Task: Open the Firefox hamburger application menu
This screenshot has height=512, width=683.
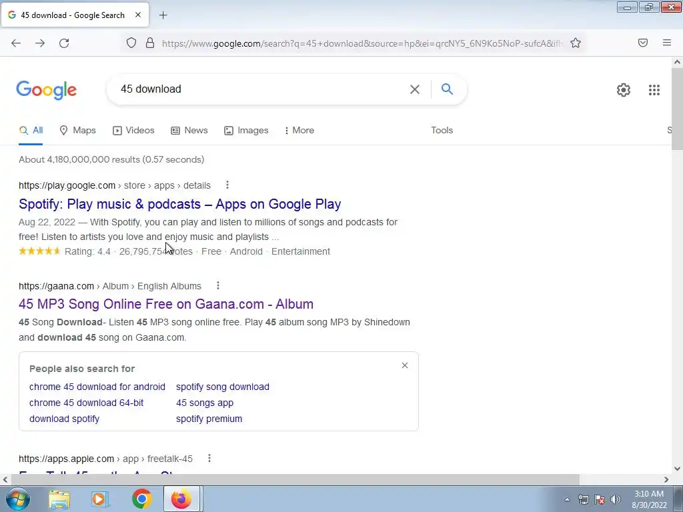Action: click(667, 43)
